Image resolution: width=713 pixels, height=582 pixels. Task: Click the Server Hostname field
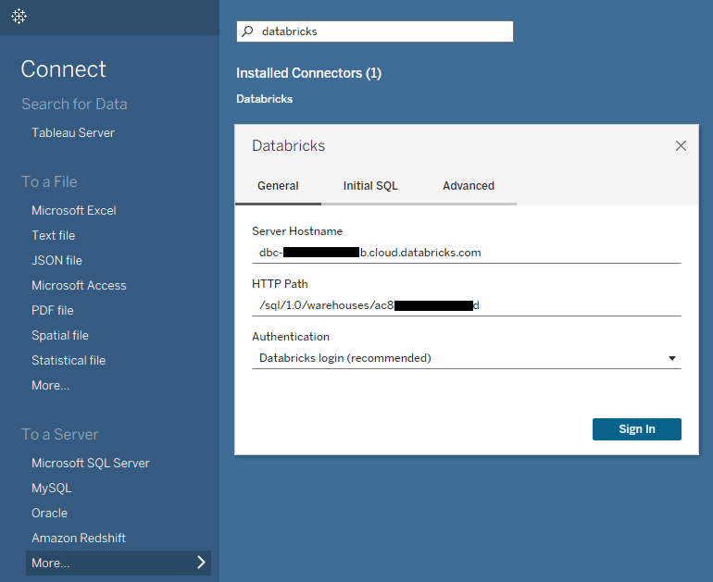coord(467,252)
